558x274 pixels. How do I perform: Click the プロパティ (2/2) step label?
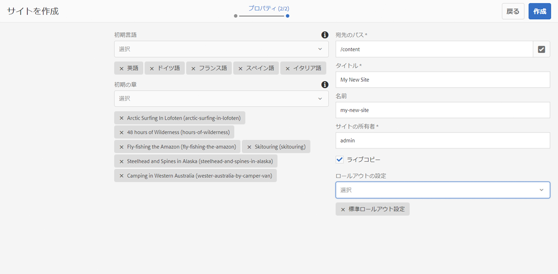click(269, 9)
